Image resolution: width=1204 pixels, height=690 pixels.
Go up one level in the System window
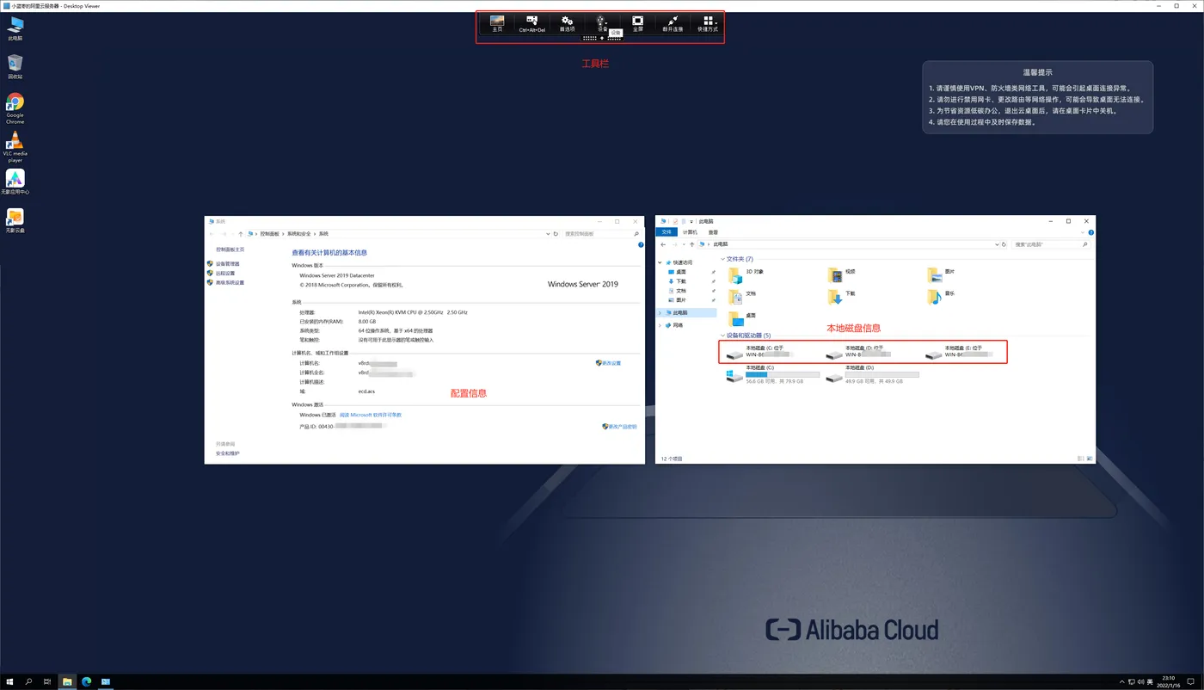pos(240,234)
